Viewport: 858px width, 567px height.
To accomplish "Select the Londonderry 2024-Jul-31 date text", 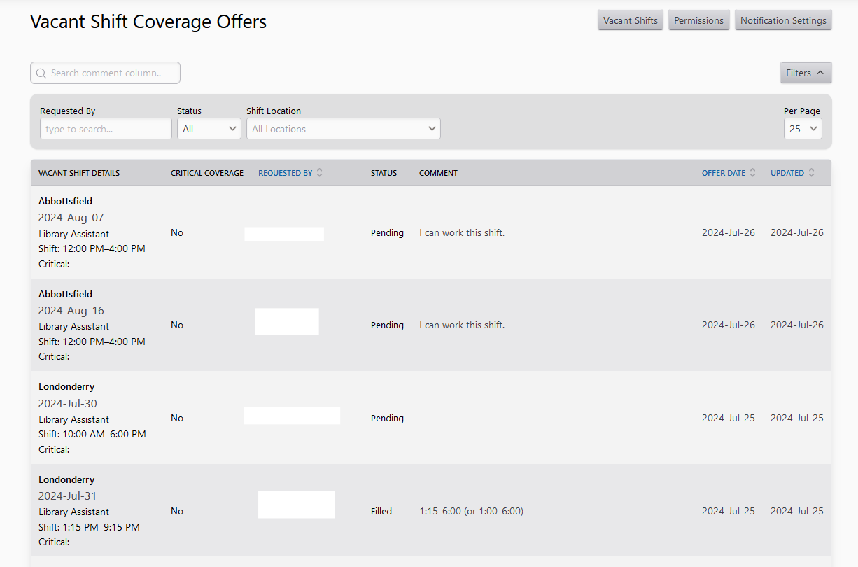I will click(68, 496).
